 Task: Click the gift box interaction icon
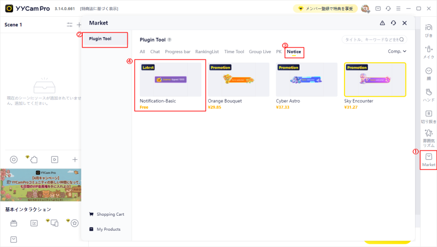(14, 223)
